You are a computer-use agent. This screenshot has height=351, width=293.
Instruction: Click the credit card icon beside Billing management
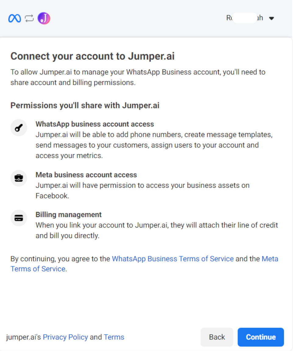(19, 218)
